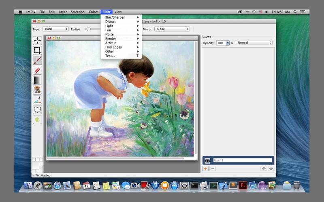Open the blend mode dropdown showing Normal

(254, 43)
